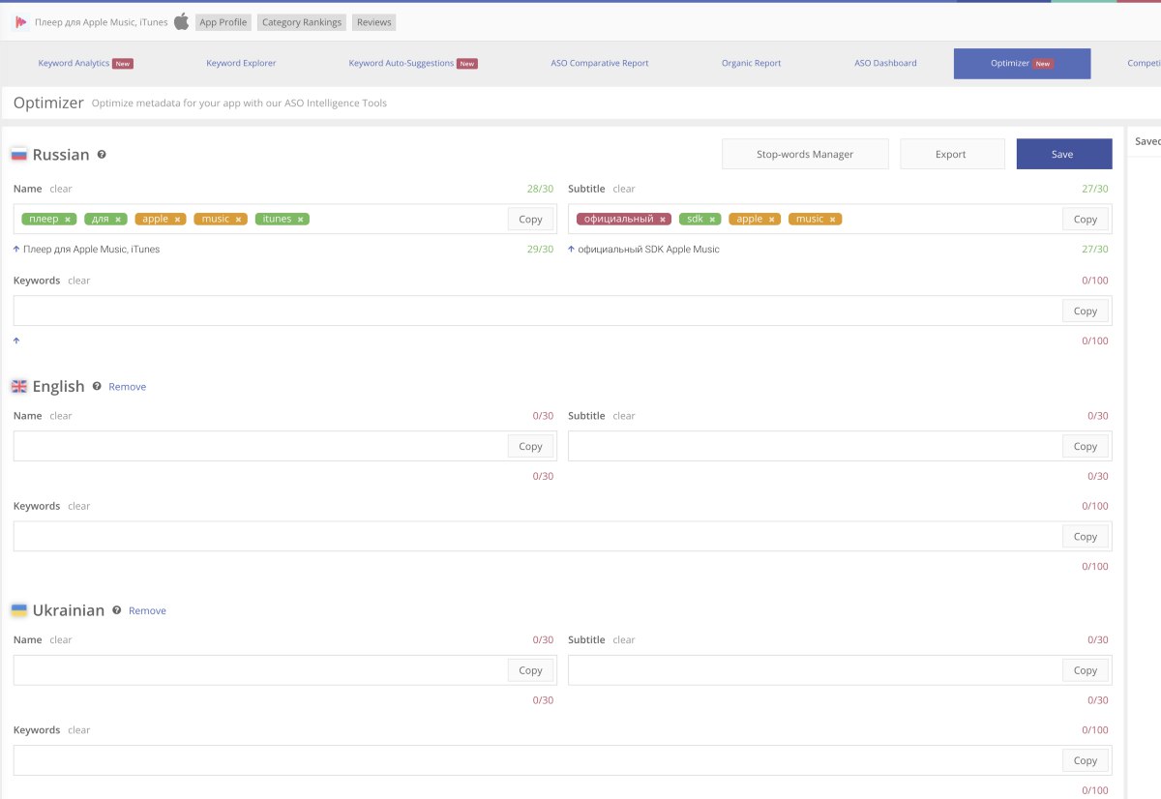The width and height of the screenshot is (1161, 799).
Task: Copy the English Name field
Action: coord(531,446)
